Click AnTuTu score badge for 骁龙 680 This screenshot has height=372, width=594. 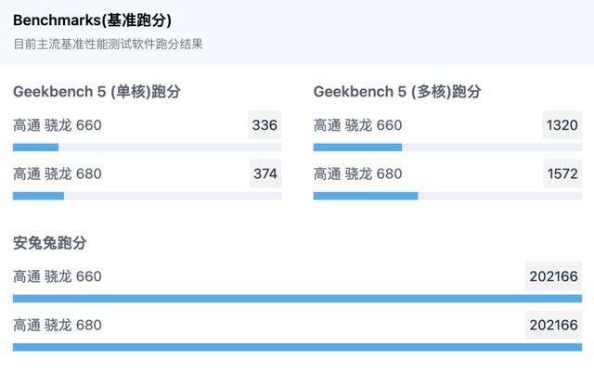[x=553, y=325]
